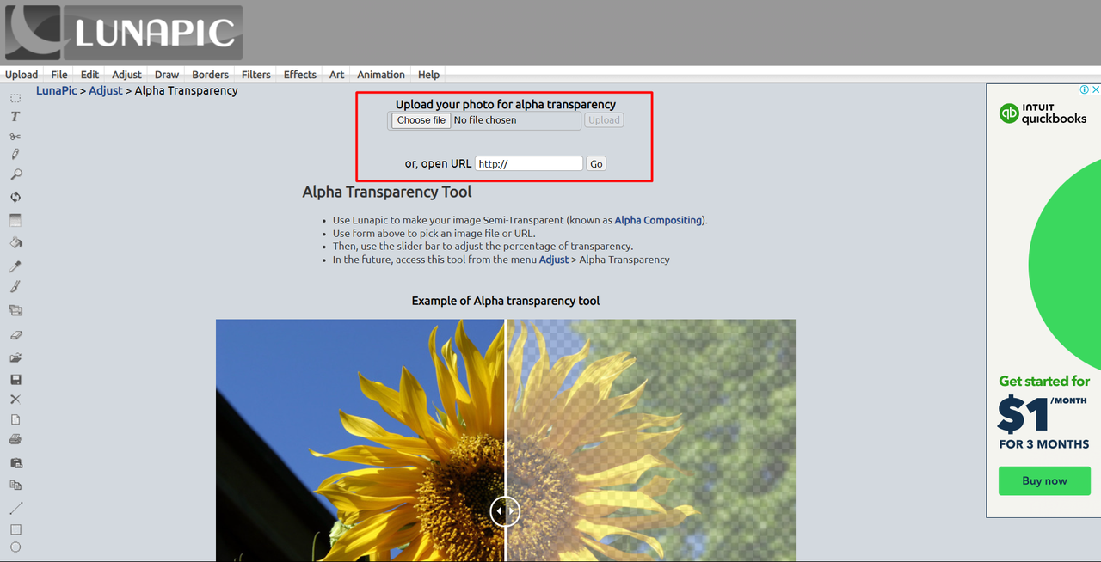Viewport: 1101px width, 562px height.
Task: Focus the open URL text field
Action: [x=529, y=163]
